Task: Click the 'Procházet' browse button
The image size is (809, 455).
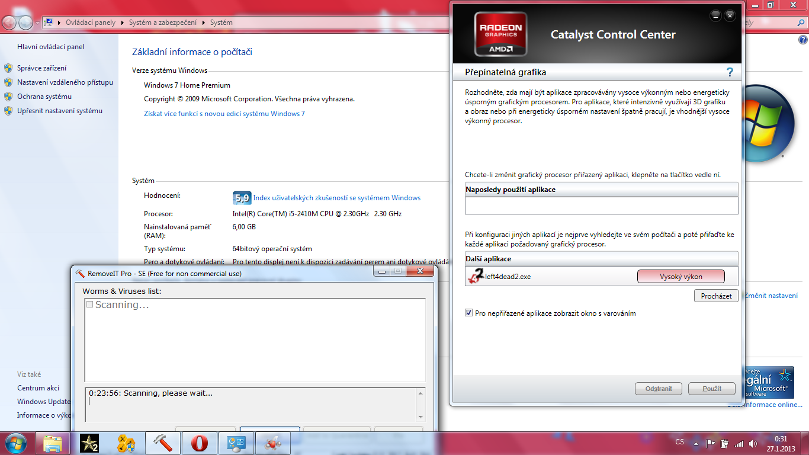Action: (716, 296)
